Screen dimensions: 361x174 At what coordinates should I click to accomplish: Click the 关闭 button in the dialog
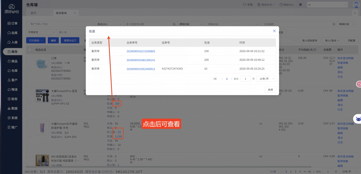click(x=270, y=90)
